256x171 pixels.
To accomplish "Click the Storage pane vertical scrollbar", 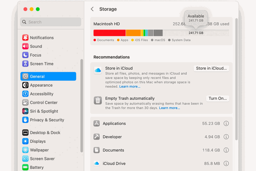I will 236,79.
